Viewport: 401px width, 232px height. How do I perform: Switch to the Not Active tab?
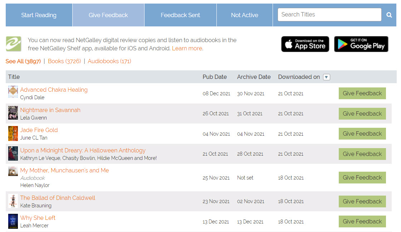pos(245,15)
